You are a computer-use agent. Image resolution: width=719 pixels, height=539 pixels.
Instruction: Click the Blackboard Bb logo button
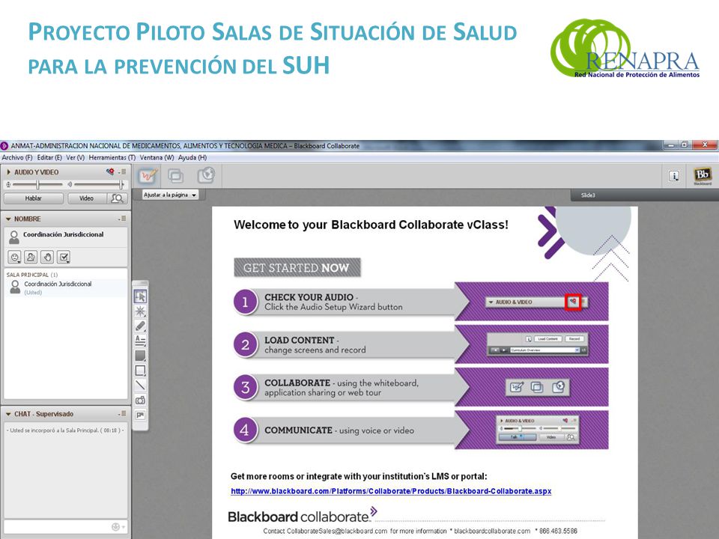point(702,175)
